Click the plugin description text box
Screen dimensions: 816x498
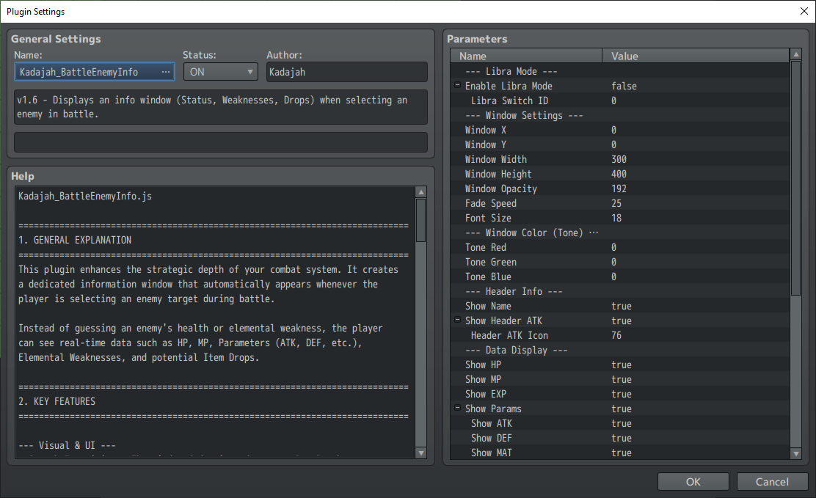(x=221, y=106)
